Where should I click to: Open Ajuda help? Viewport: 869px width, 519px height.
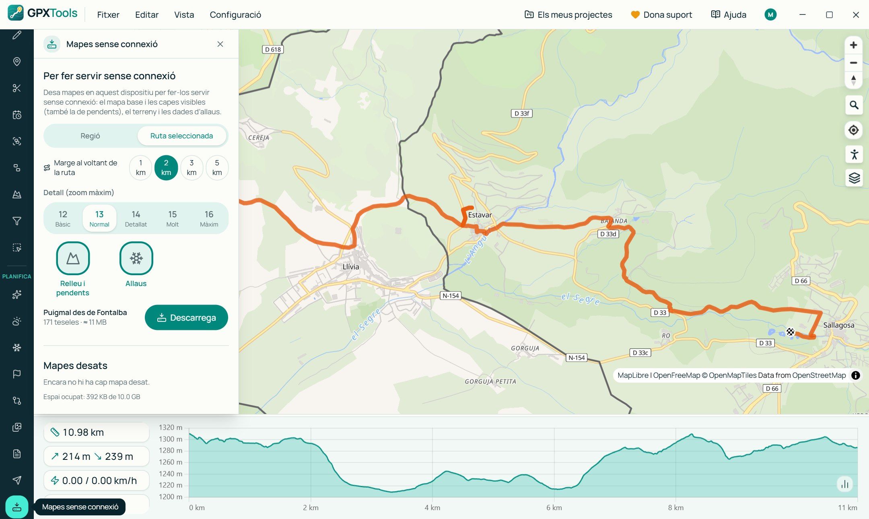(729, 15)
